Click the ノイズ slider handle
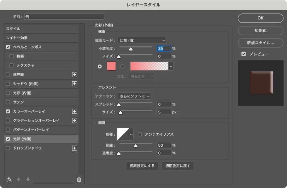This screenshot has width=287, height=188. point(119,57)
